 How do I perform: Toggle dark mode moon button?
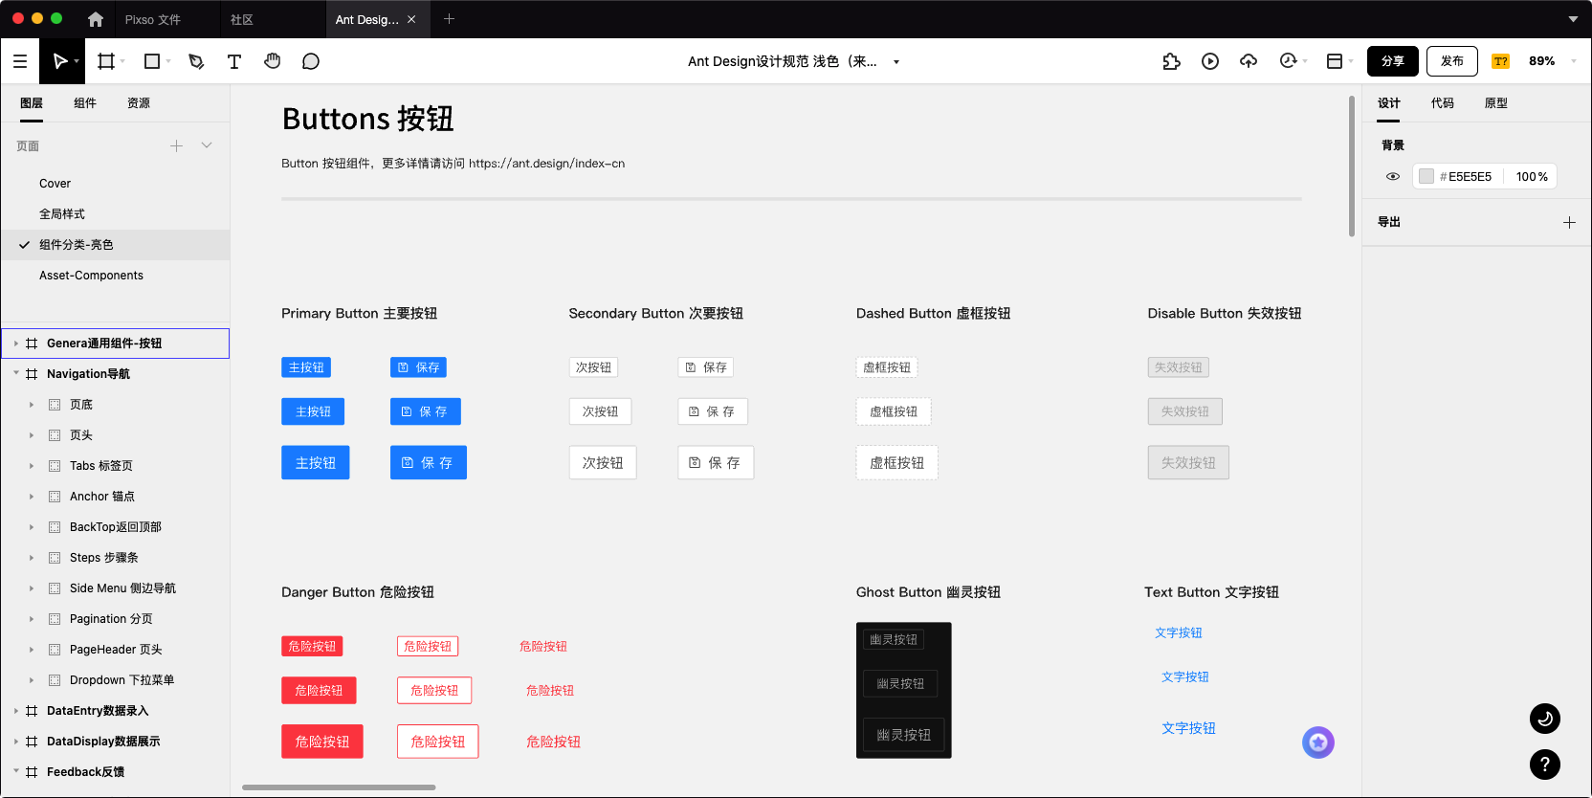[x=1545, y=719]
